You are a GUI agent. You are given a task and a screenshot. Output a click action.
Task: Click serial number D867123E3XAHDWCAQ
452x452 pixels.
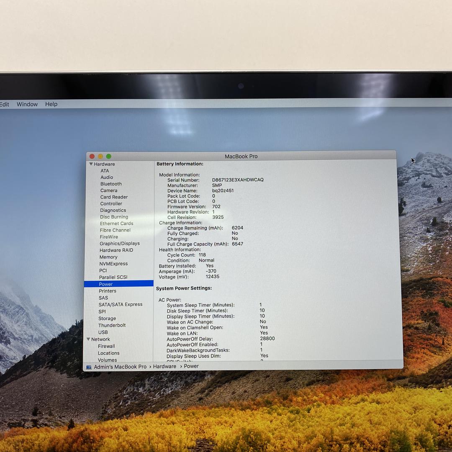tap(238, 180)
